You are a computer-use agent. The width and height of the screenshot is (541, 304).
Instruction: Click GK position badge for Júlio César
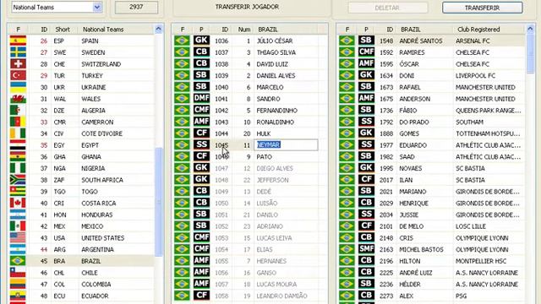[x=201, y=41]
